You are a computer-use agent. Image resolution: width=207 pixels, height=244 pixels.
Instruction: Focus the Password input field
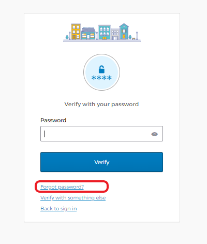[x=101, y=134]
